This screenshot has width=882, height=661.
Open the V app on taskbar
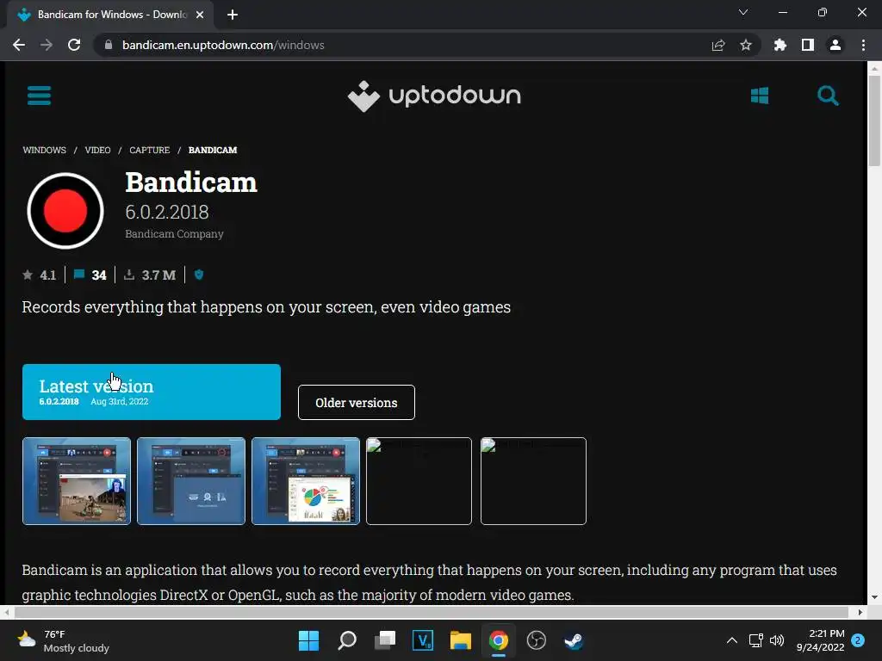coord(422,640)
